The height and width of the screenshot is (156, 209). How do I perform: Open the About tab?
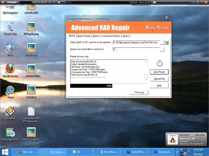pyautogui.click(x=126, y=36)
